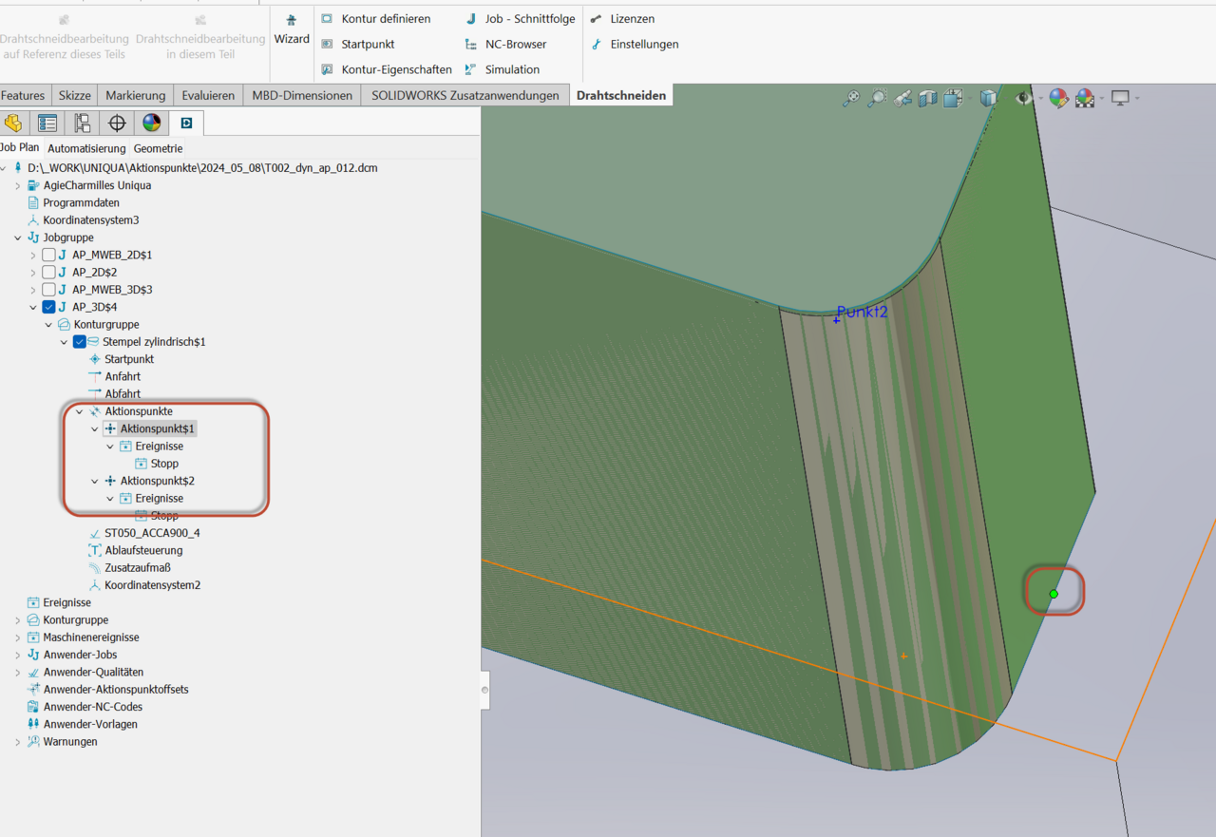This screenshot has height=837, width=1216.
Task: Click the Zoom to Fit icon
Action: tap(851, 98)
